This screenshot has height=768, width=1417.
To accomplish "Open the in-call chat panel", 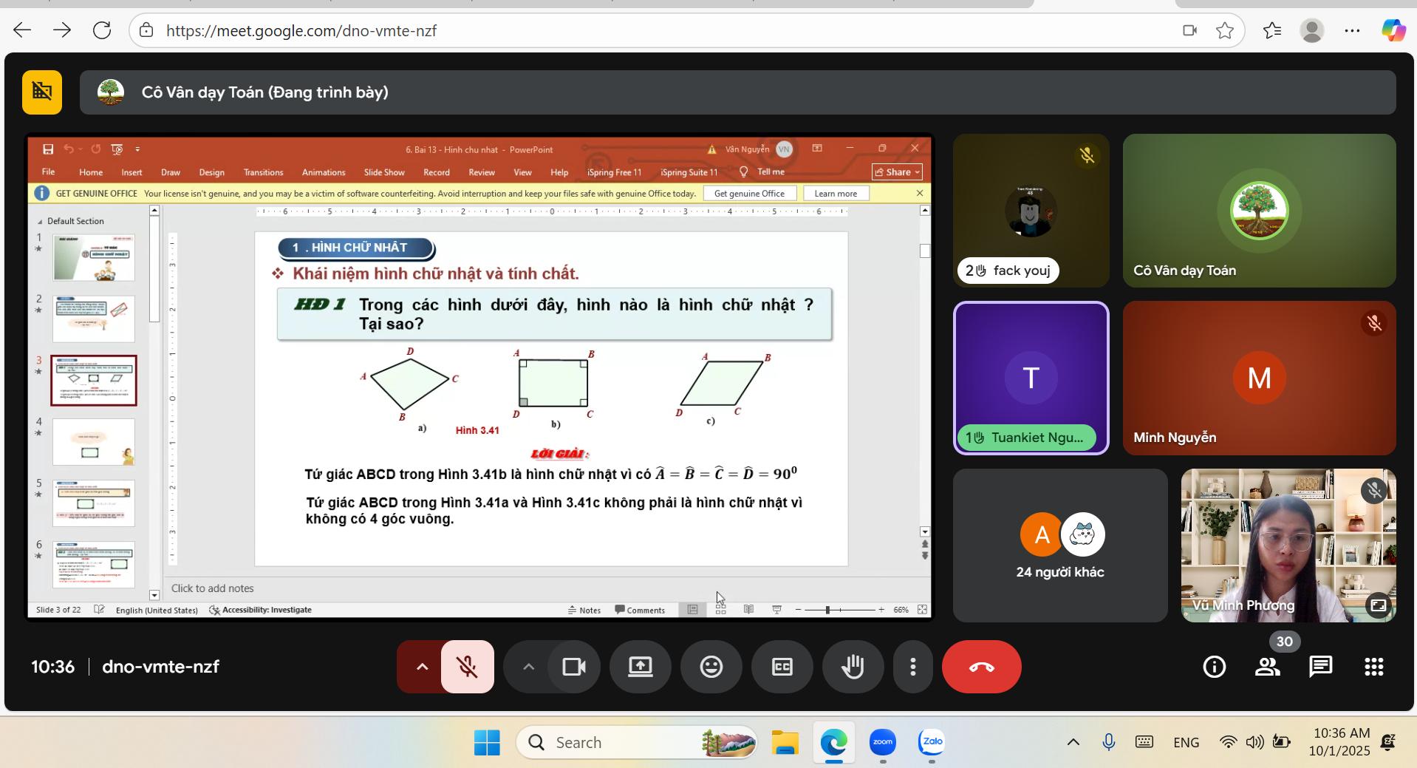I will [x=1319, y=667].
